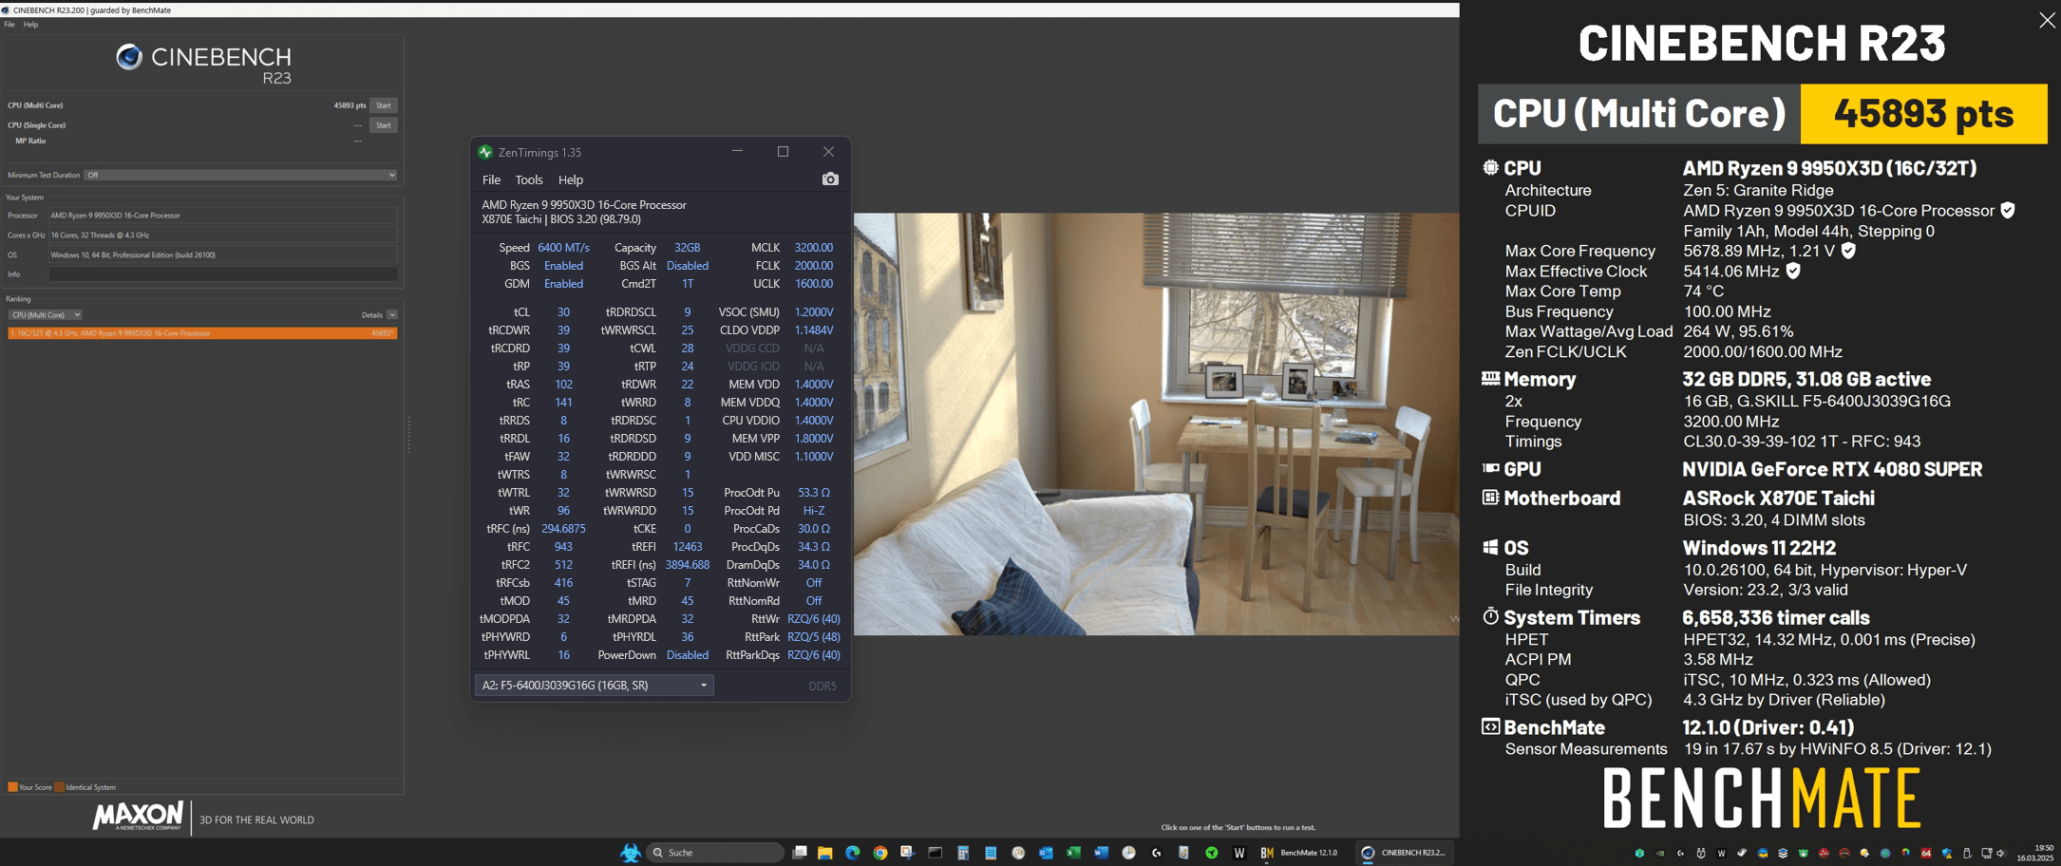Image resolution: width=2061 pixels, height=866 pixels.
Task: Open Logitech G HUB from taskbar
Action: [x=1156, y=853]
